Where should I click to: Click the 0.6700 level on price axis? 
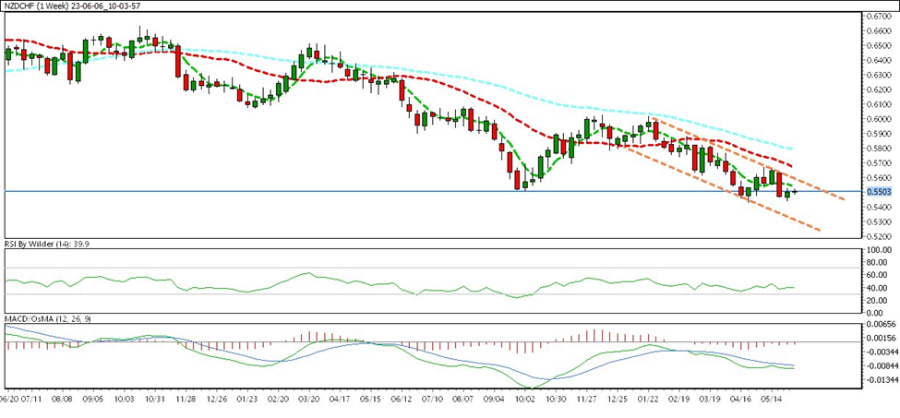click(x=876, y=16)
